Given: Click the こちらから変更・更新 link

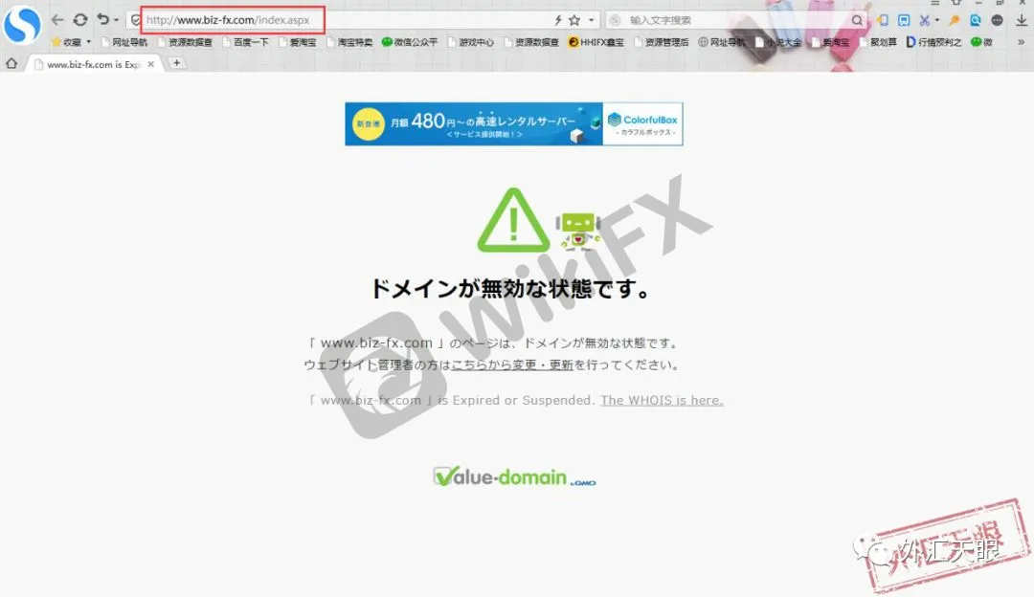Looking at the screenshot, I should 512,365.
